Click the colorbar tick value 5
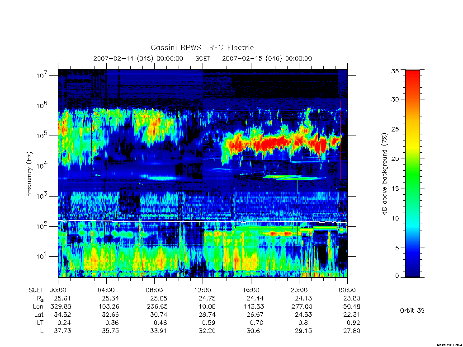 (397, 248)
